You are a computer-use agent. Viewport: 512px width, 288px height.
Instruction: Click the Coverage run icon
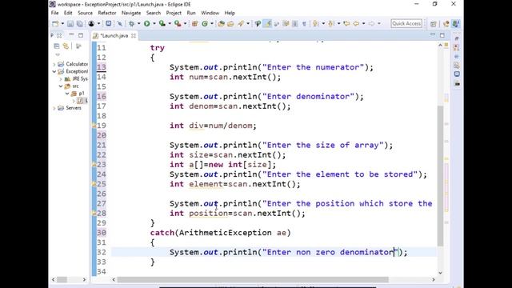point(162,23)
